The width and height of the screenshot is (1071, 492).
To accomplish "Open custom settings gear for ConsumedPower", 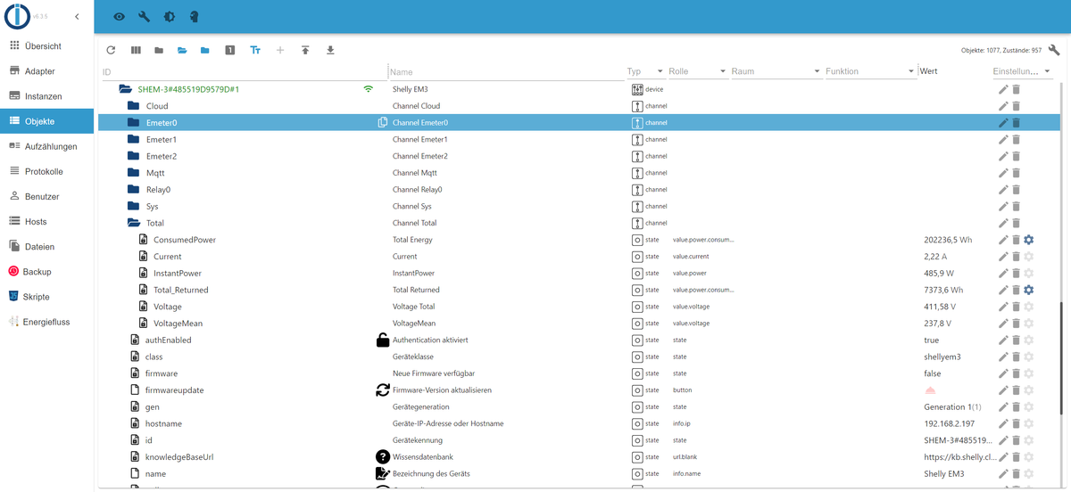I will click(1028, 240).
